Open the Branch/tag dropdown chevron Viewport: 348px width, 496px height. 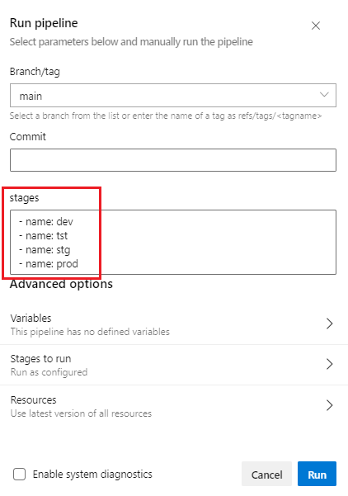point(324,95)
